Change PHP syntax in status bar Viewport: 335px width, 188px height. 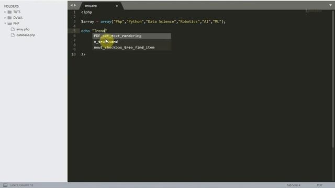coord(319,185)
